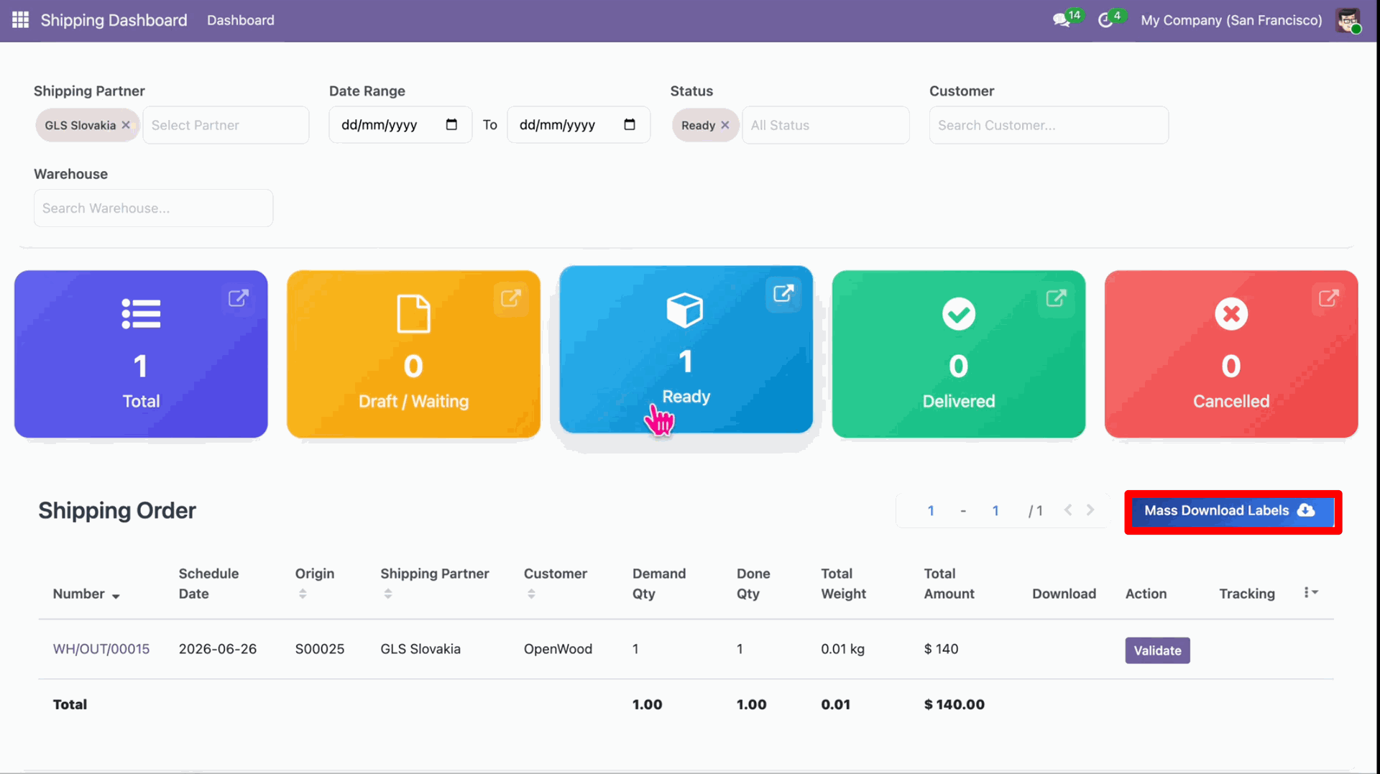Open the chat messages icon with badge 14
Screen dimensions: 1380x774
(x=1062, y=20)
